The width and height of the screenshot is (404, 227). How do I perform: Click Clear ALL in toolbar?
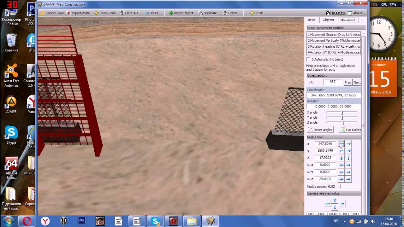tap(129, 13)
